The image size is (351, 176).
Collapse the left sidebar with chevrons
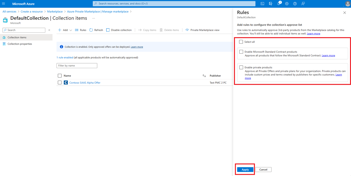tap(49, 30)
